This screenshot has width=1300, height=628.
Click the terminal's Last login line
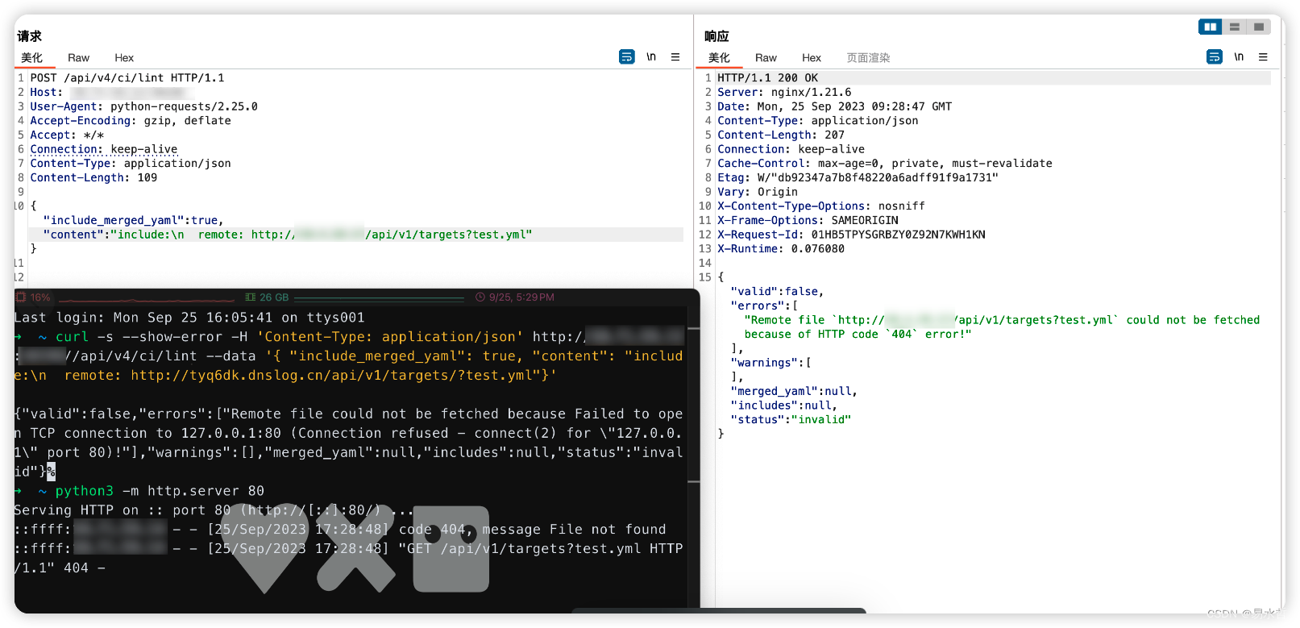click(189, 318)
